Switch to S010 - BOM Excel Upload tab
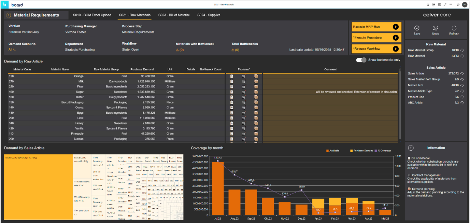 pos(92,15)
